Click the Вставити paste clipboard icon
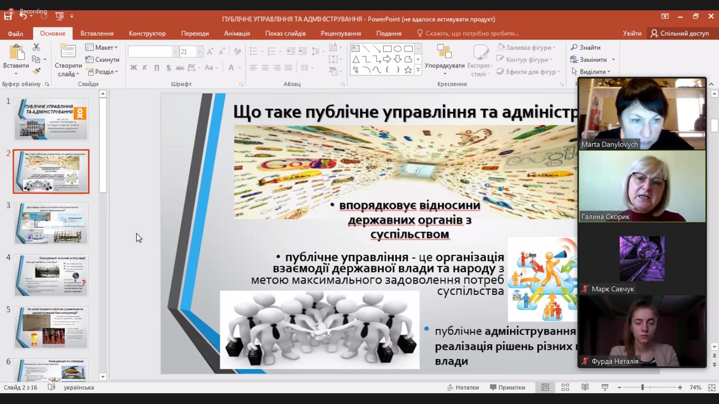The height and width of the screenshot is (404, 719). coord(17,53)
